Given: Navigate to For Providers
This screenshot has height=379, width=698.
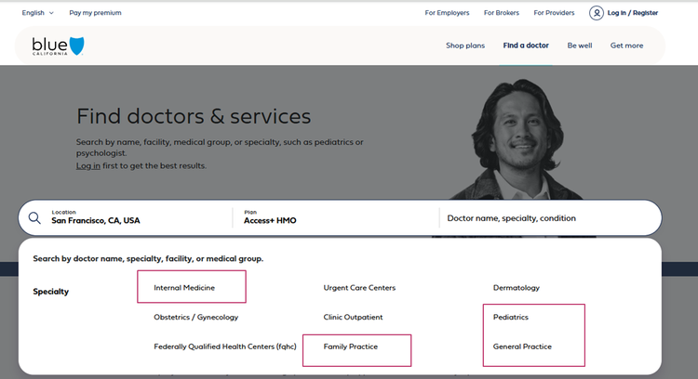Looking at the screenshot, I should pyautogui.click(x=555, y=13).
